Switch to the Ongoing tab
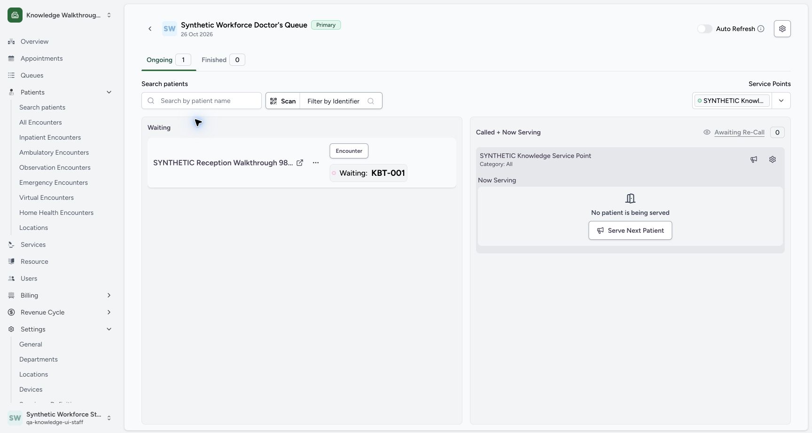 (168, 60)
